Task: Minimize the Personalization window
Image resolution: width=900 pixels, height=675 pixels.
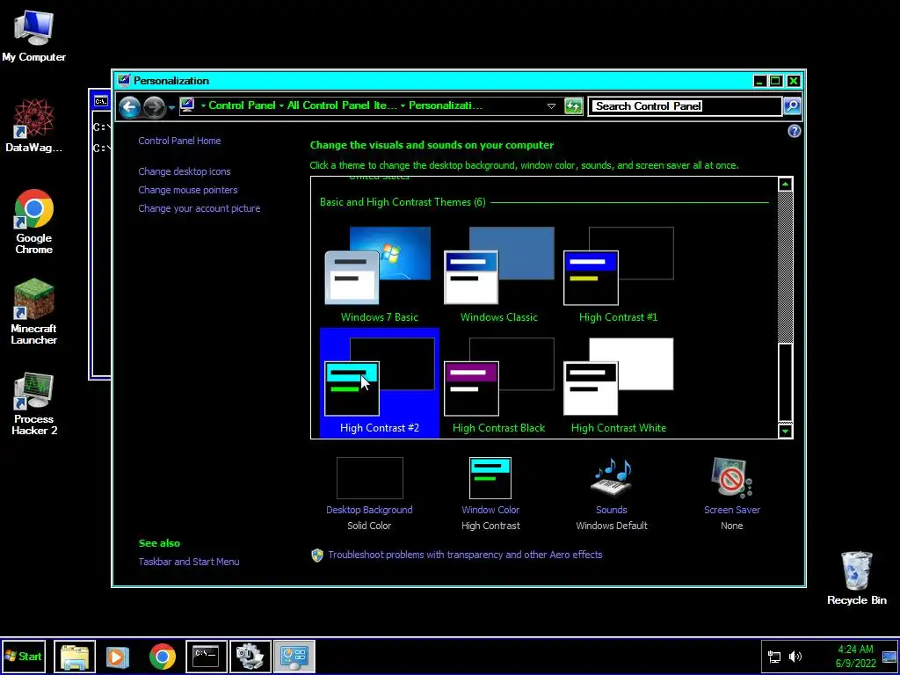Action: click(760, 81)
